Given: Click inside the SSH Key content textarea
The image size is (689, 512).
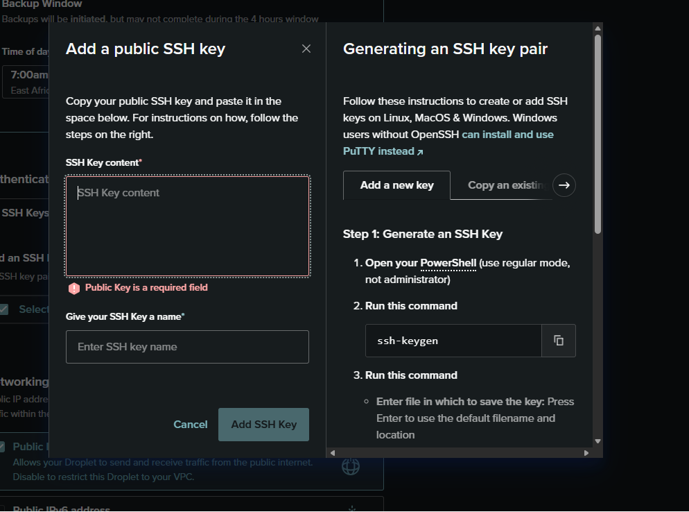Looking at the screenshot, I should (188, 226).
